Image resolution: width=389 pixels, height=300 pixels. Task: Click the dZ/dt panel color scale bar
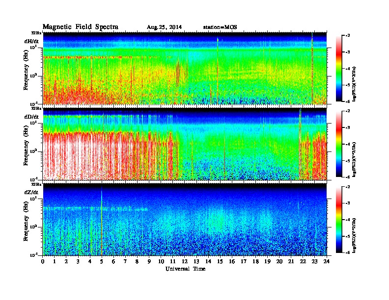click(x=338, y=220)
